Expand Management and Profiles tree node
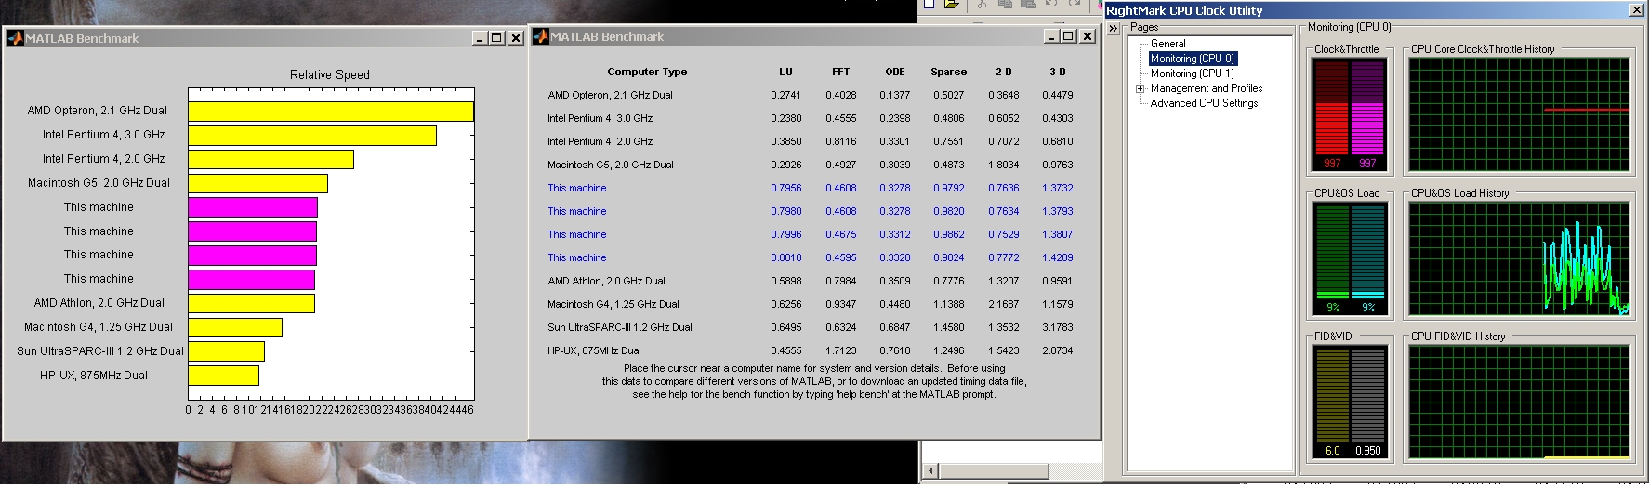The width and height of the screenshot is (1649, 488). (1140, 88)
